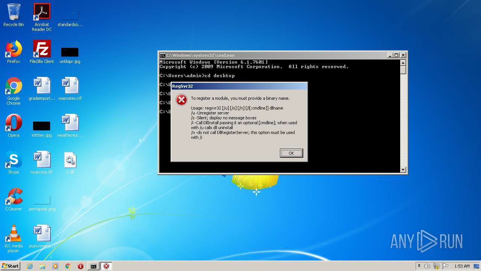The image size is (481, 271).
Task: Open cmd.exe window system menu icon
Action: point(163,55)
